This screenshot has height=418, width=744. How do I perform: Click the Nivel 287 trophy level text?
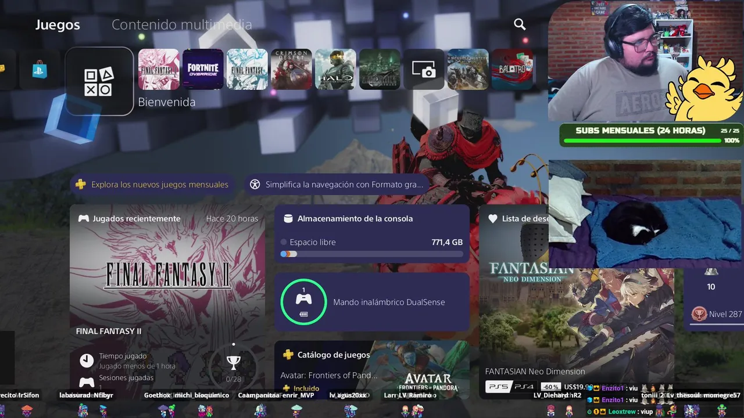pyautogui.click(x=725, y=314)
